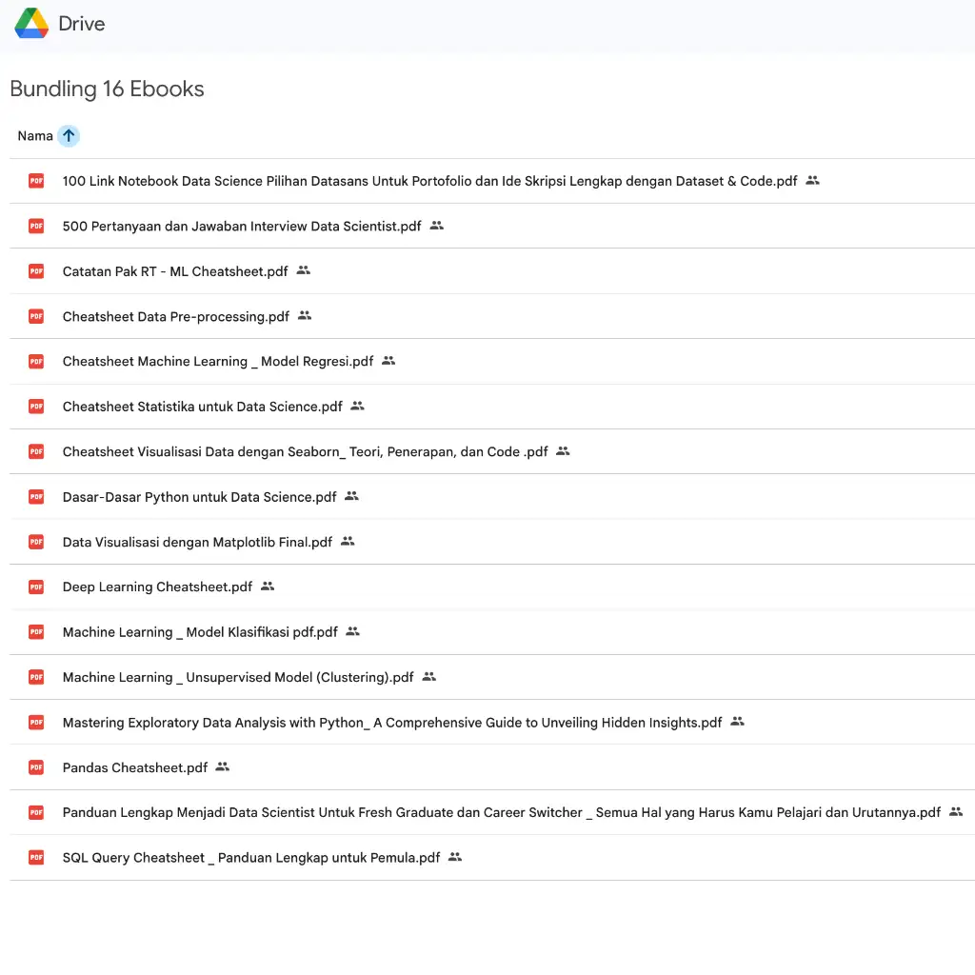Open Mastering Exploratory Data Analysis with Python file
Screen dimensions: 975x975
(x=392, y=723)
